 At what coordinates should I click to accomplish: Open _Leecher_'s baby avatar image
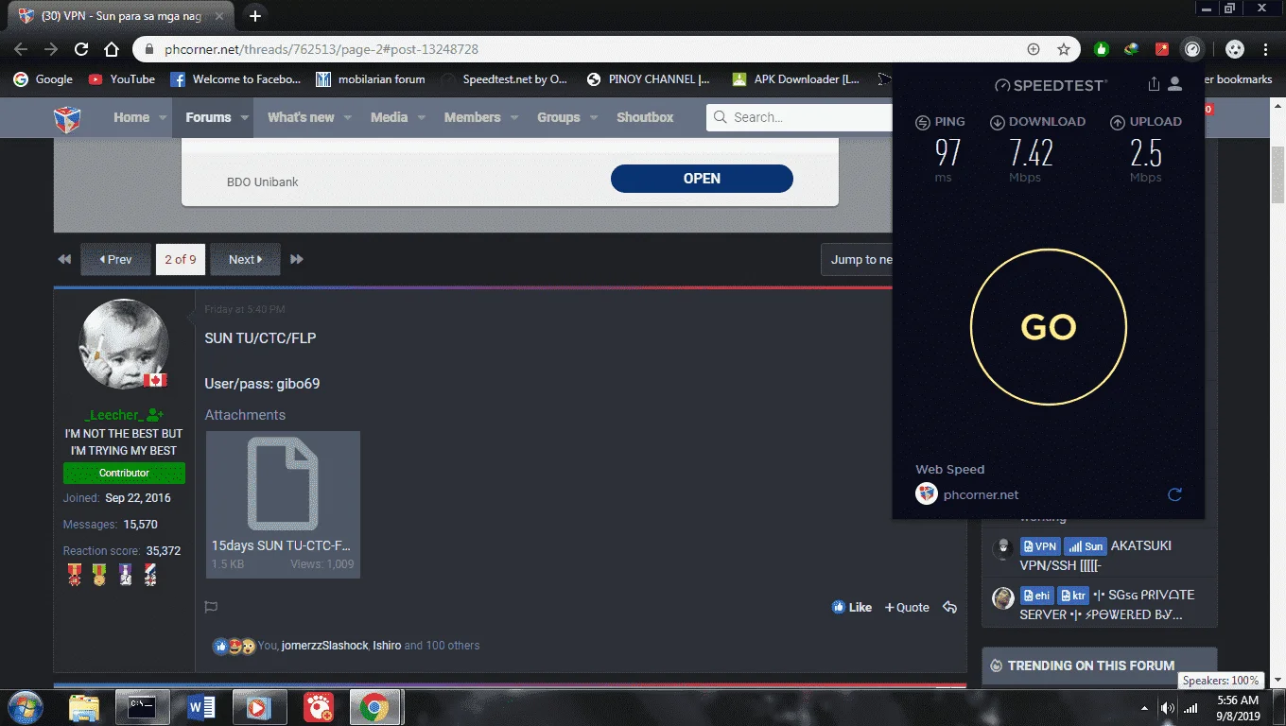coord(124,344)
